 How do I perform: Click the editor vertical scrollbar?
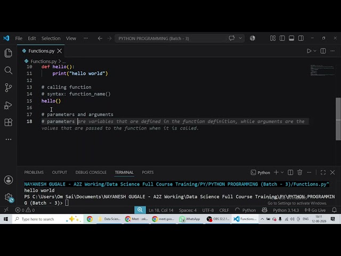(x=338, y=119)
